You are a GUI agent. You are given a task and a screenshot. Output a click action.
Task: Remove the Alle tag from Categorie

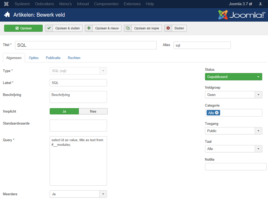pyautogui.click(x=217, y=113)
